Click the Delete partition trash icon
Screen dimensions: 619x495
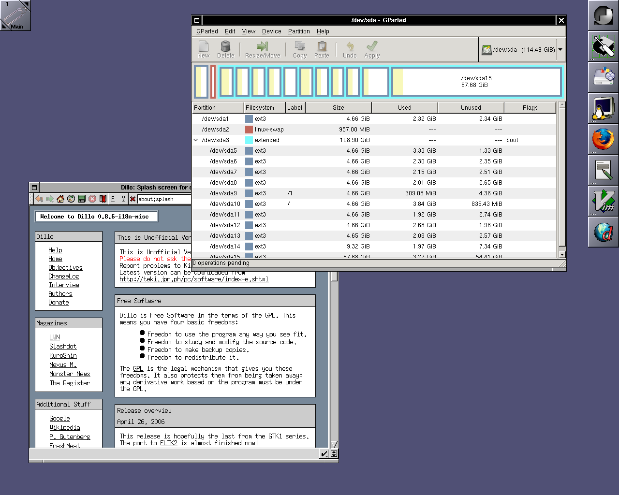[225, 46]
